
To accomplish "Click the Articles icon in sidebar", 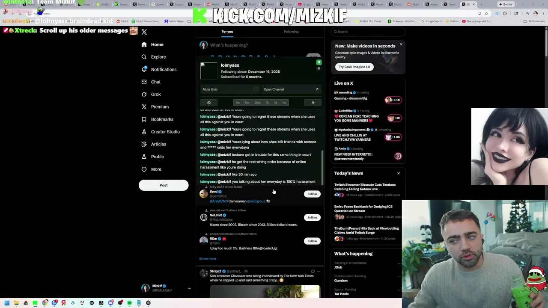I will coord(144,144).
